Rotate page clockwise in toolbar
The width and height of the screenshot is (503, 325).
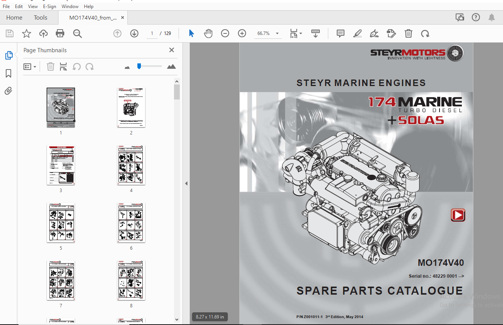coord(425,33)
